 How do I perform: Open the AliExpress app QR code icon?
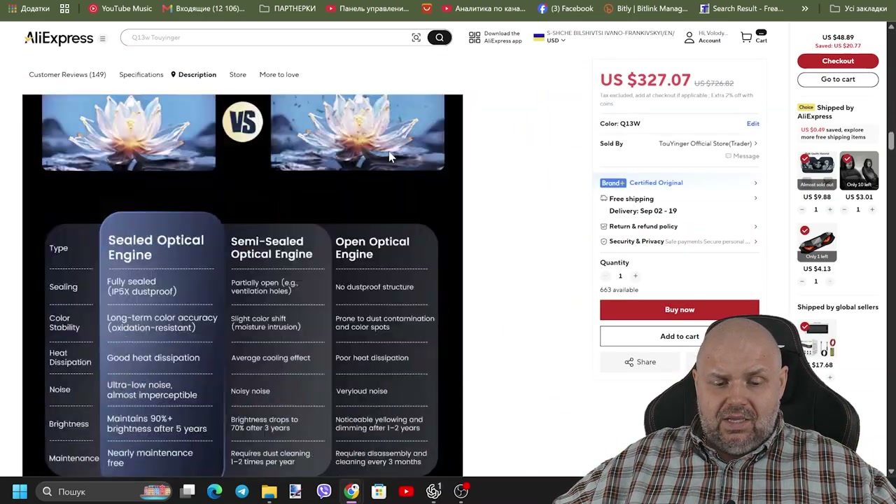(475, 38)
